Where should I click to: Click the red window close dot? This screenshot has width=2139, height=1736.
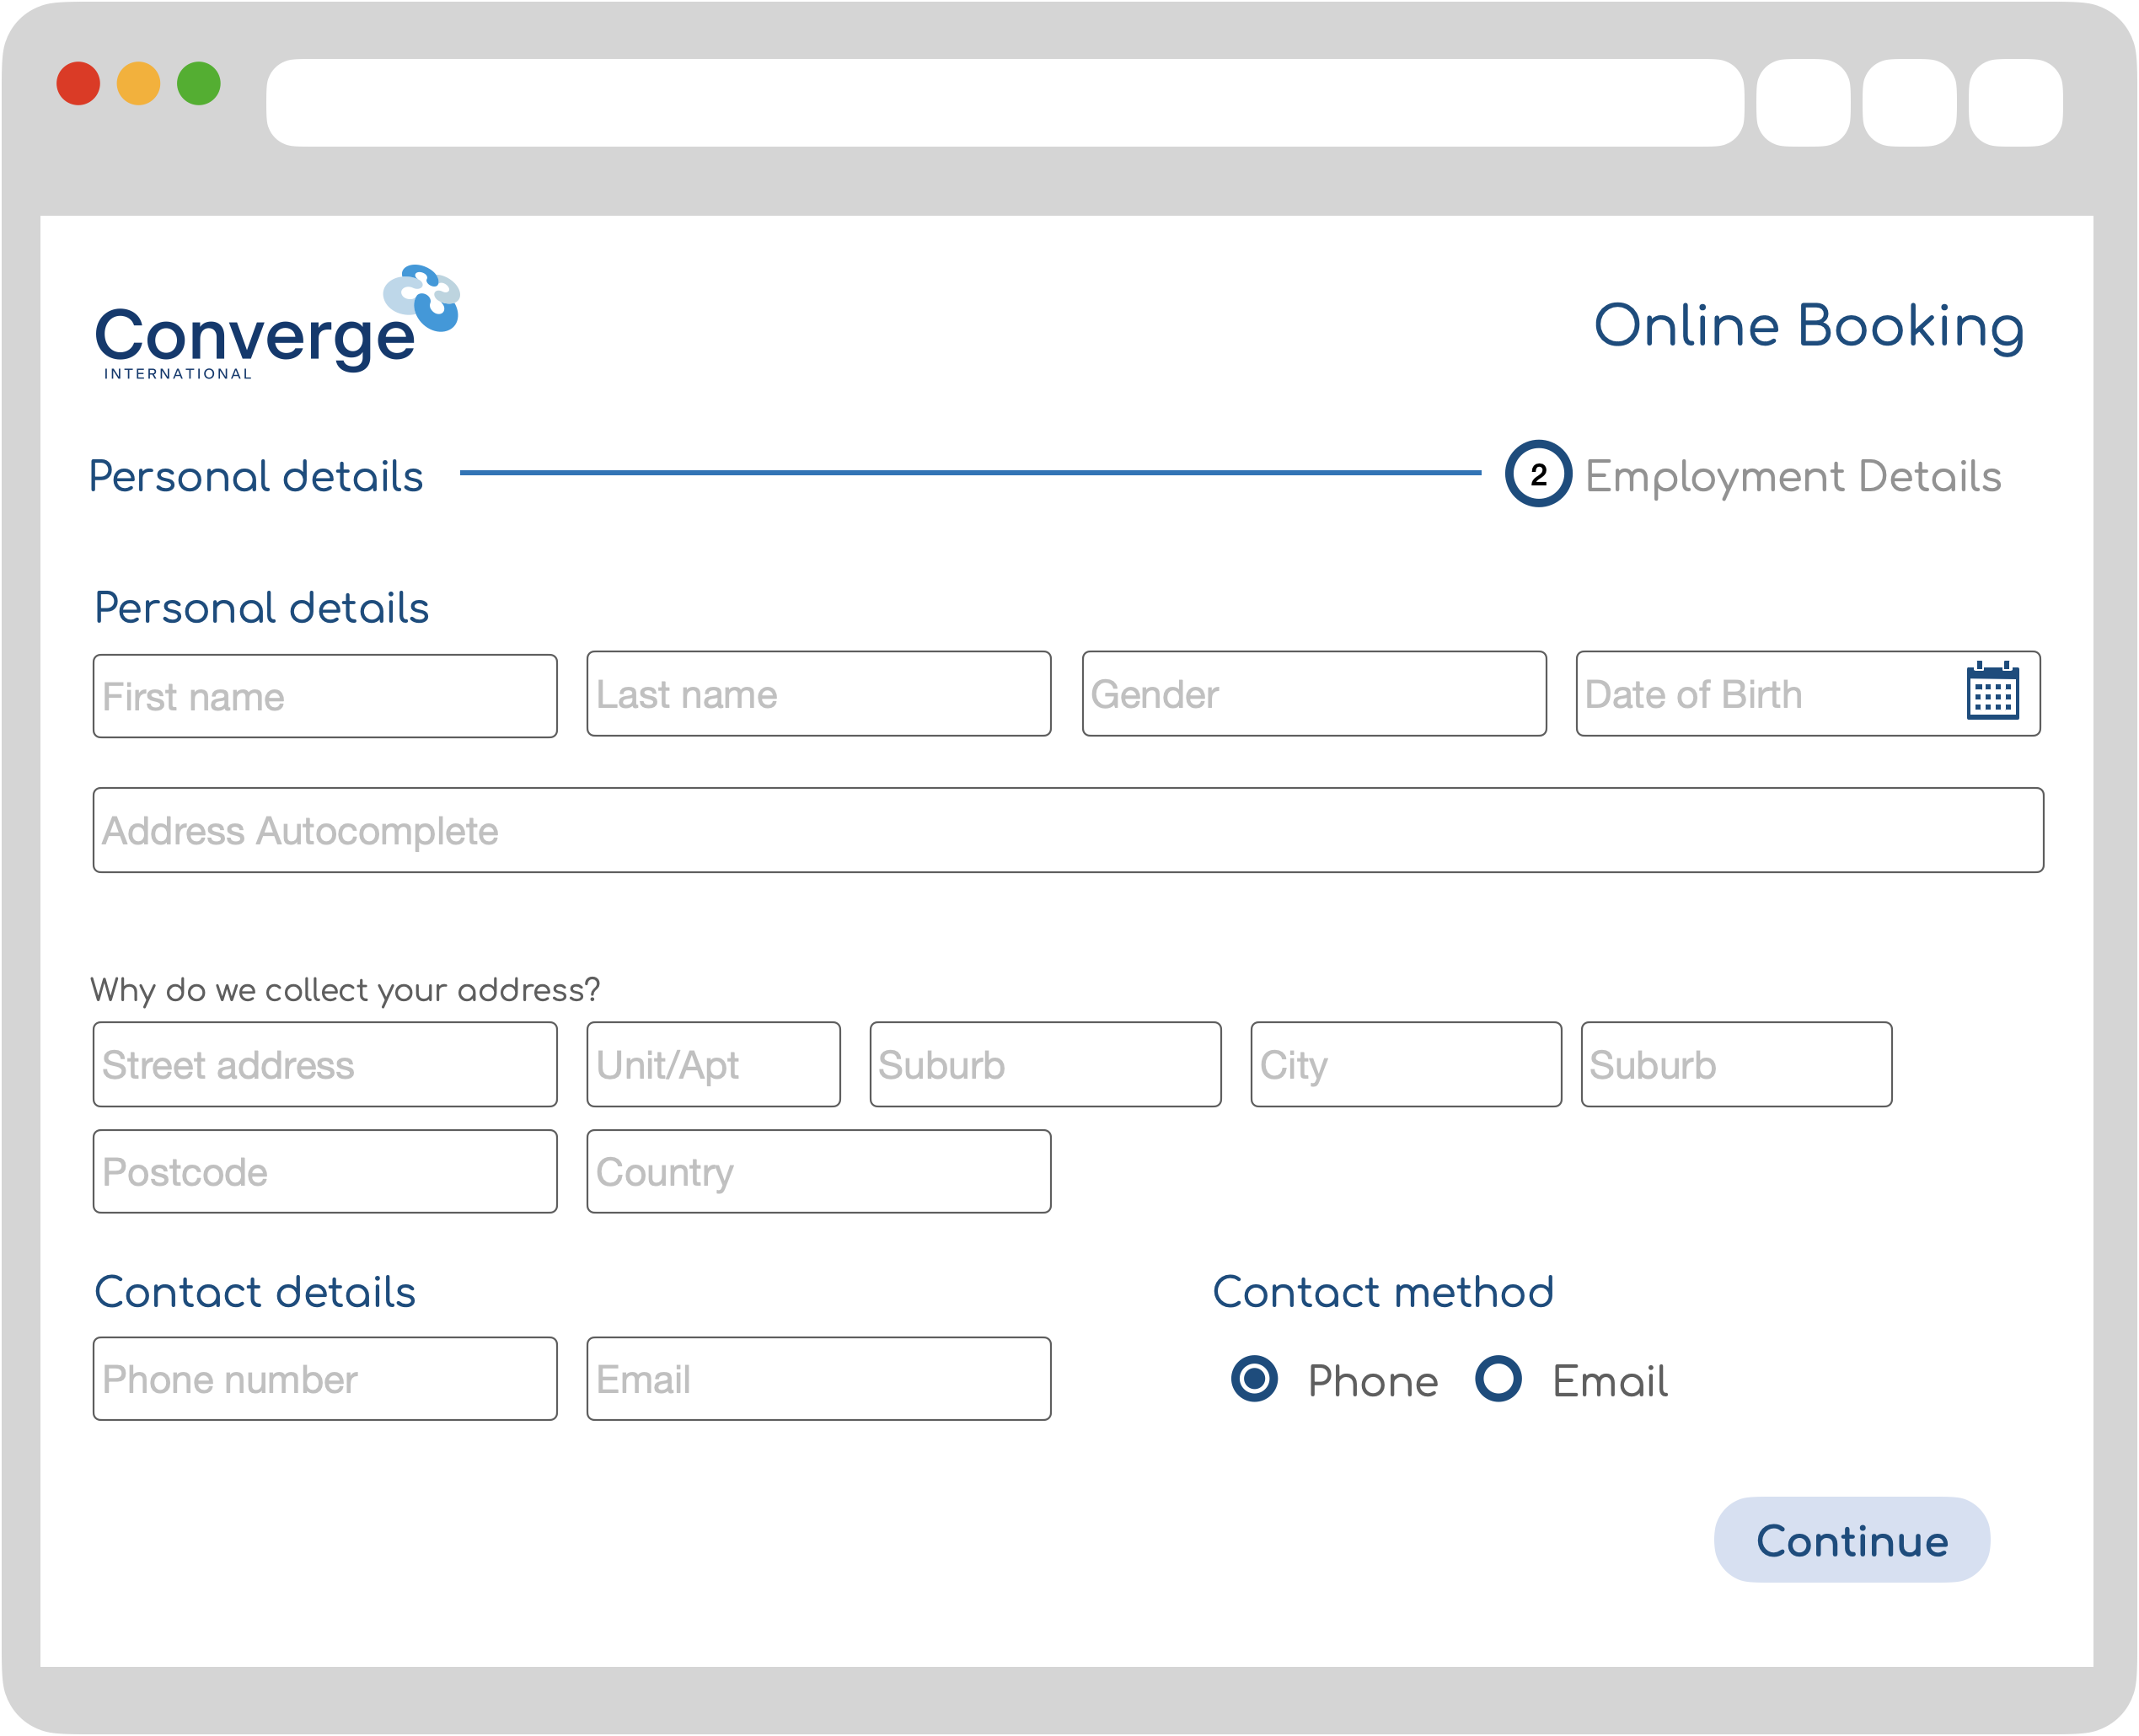[78, 84]
